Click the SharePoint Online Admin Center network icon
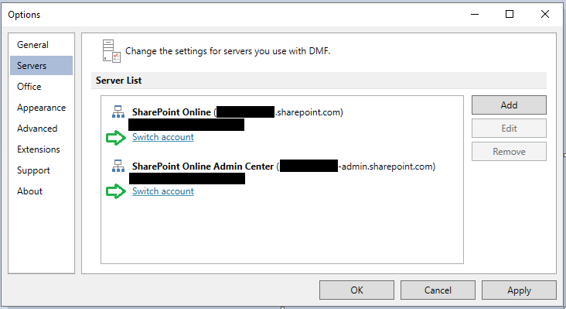The image size is (566, 309). (118, 167)
